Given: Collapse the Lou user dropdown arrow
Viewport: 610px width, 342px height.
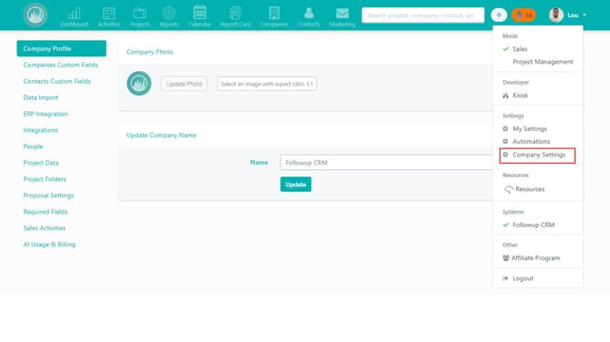Looking at the screenshot, I should pyautogui.click(x=585, y=15).
